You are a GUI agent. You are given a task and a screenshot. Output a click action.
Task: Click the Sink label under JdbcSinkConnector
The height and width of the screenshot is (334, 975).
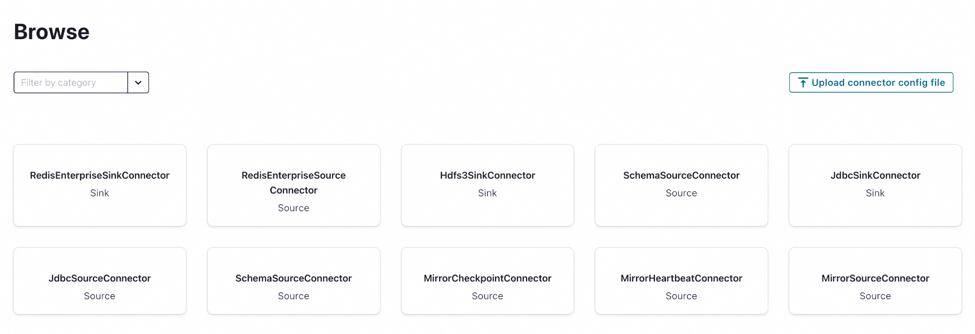(x=875, y=193)
